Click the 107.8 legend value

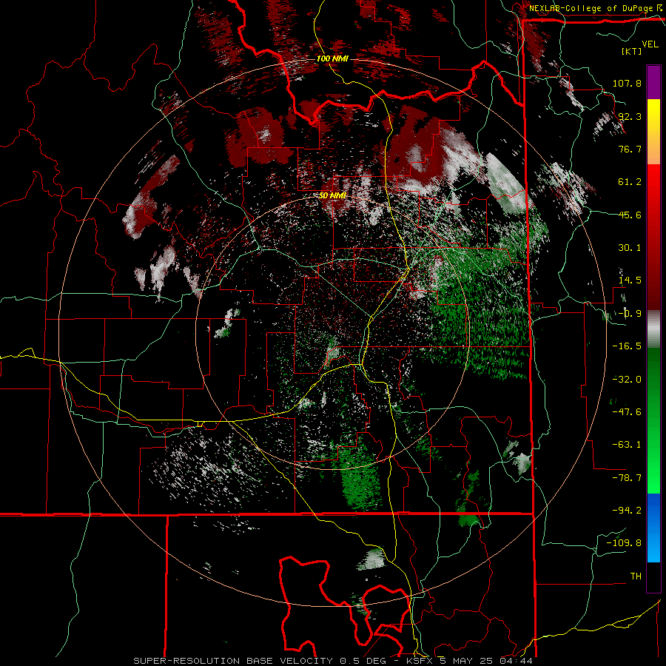coord(627,83)
